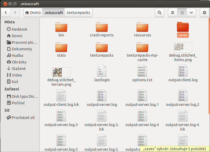210x152 pixels.
Task: Select debug.stitched_items.png thumbnail
Action: coord(183,47)
